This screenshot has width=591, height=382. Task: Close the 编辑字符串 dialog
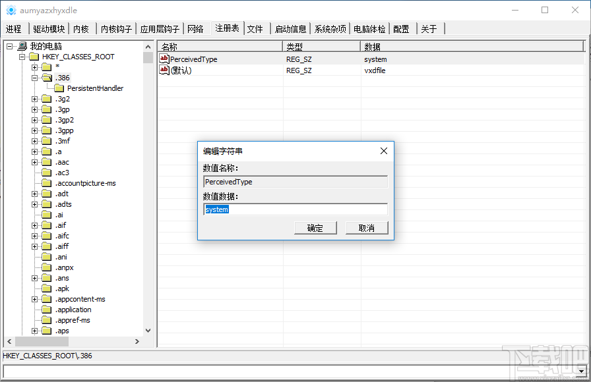[x=384, y=151]
